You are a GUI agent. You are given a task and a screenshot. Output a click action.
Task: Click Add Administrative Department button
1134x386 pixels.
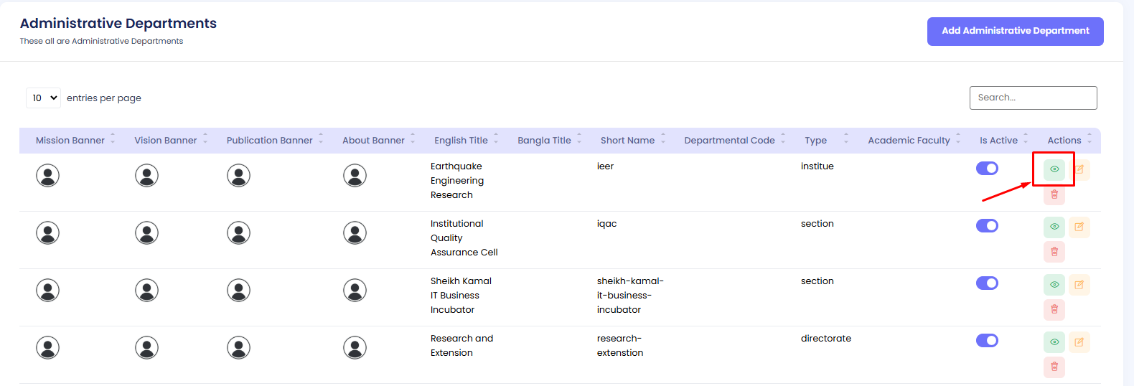(1015, 32)
